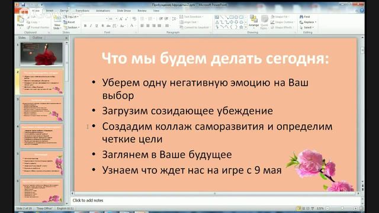Toggle Underline formatting

(97, 25)
